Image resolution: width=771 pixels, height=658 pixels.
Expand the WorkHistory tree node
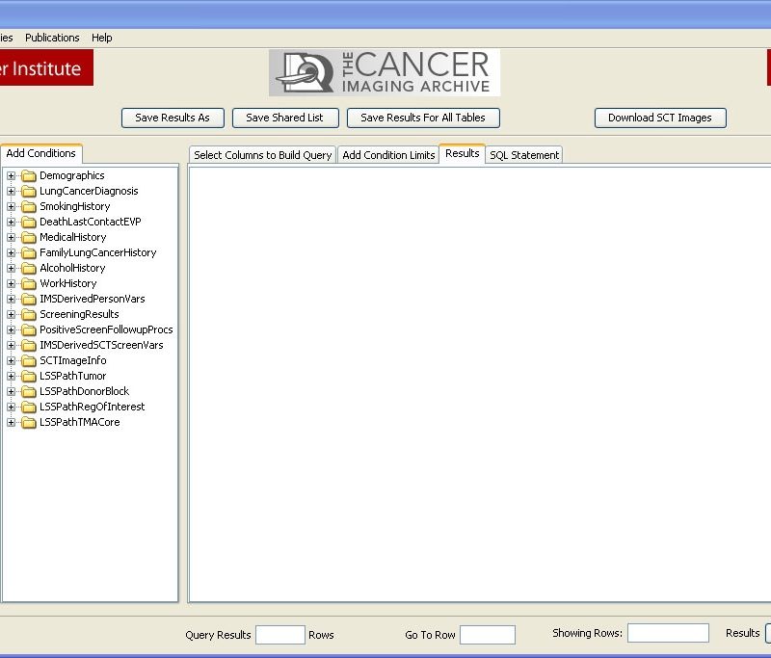(11, 283)
